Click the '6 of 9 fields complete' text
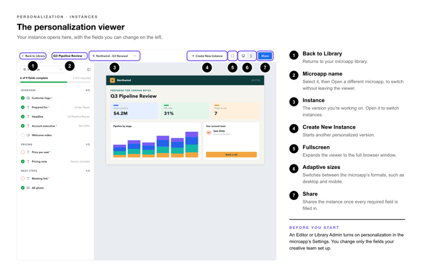Screen dimensions: 422x271 pyautogui.click(x=34, y=78)
